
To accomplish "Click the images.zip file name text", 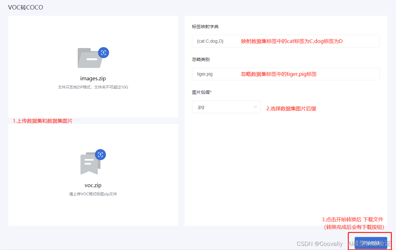I will 93,78.
